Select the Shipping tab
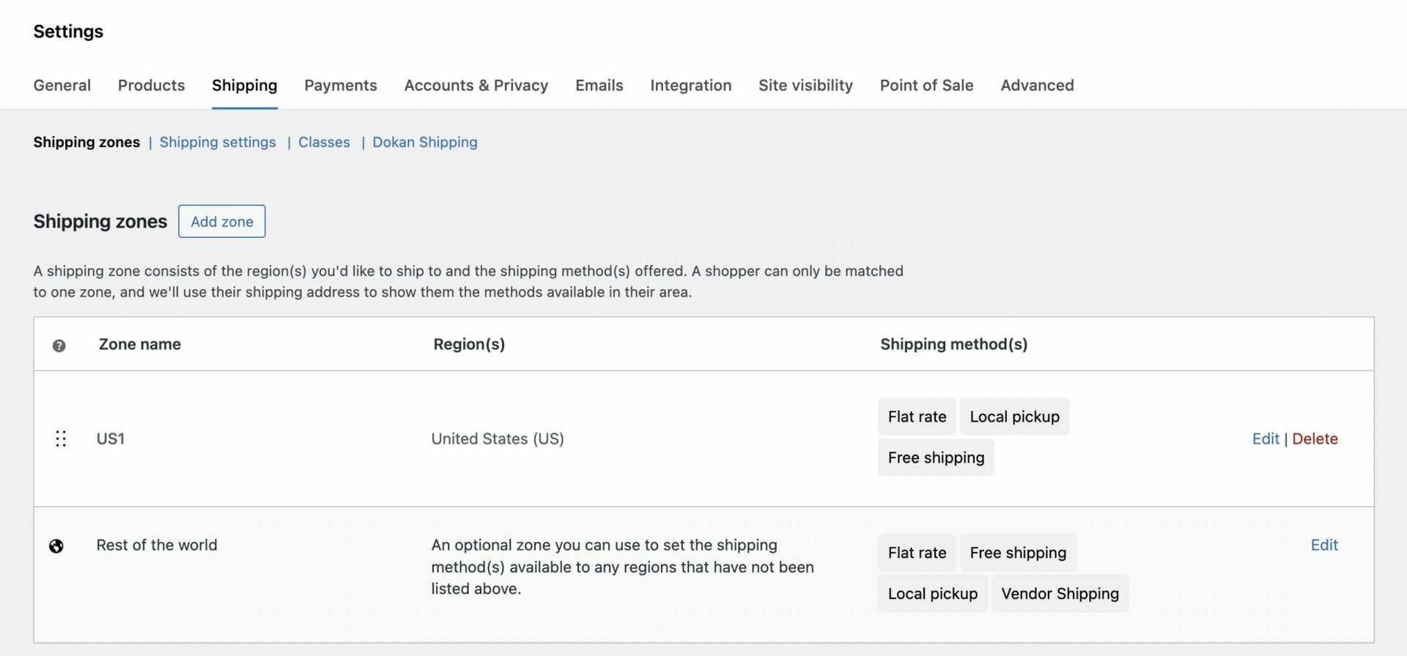Viewport: 1407px width, 656px height. click(x=245, y=85)
